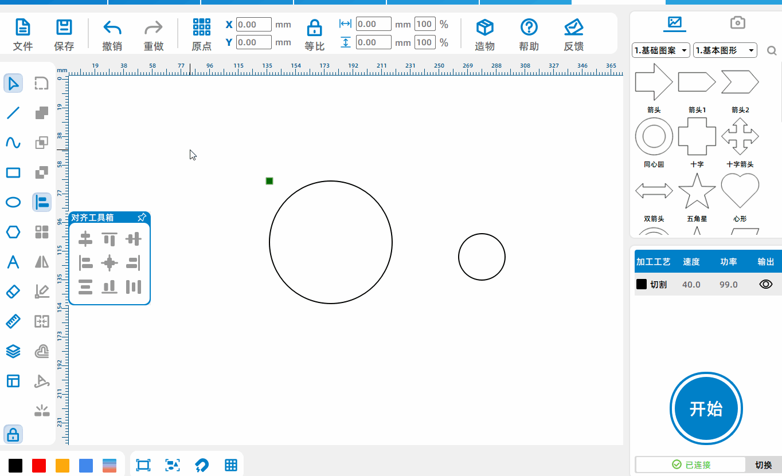Open the layout template tool
The width and height of the screenshot is (782, 476).
13,381
